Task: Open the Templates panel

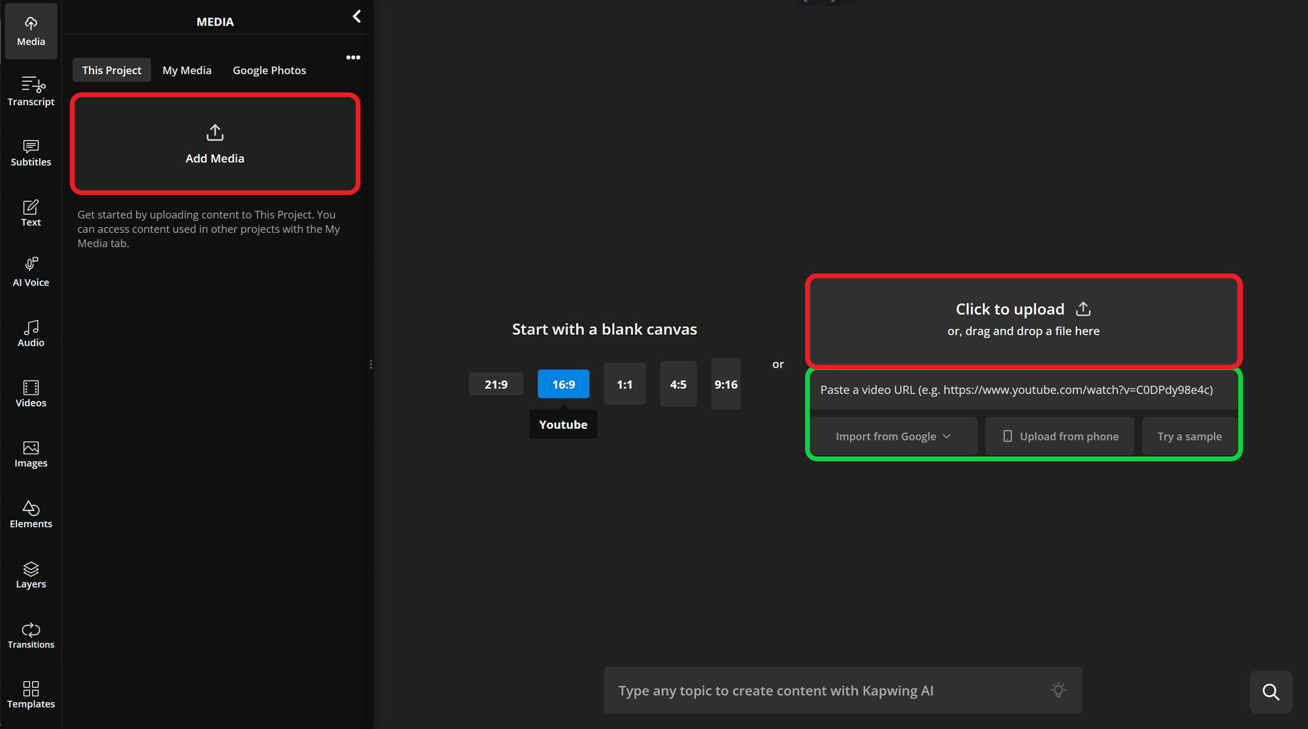Action: tap(31, 694)
